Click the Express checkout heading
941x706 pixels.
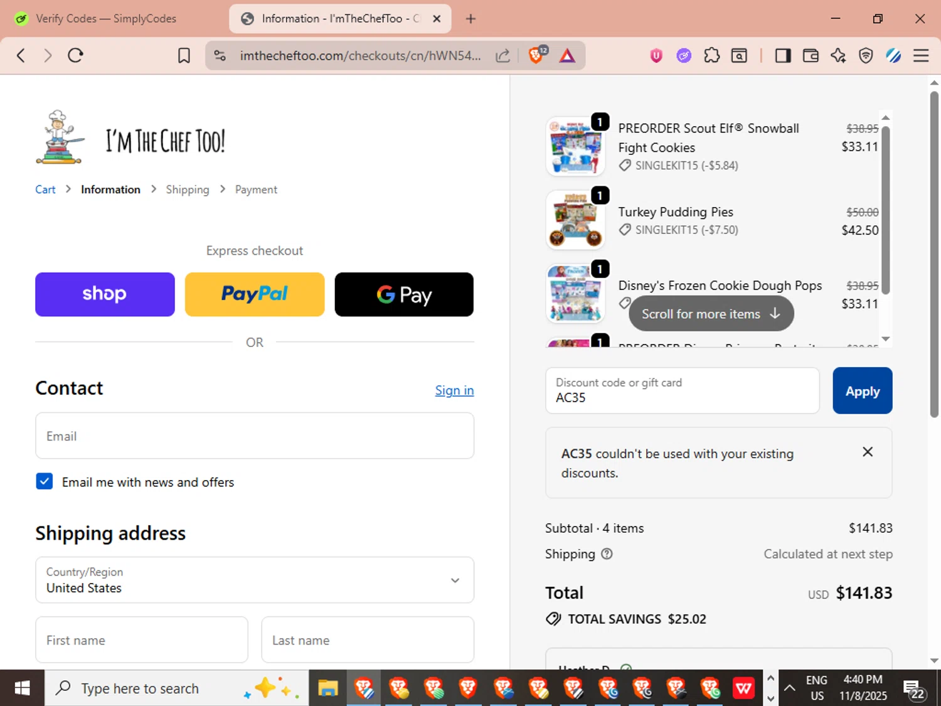click(x=255, y=250)
